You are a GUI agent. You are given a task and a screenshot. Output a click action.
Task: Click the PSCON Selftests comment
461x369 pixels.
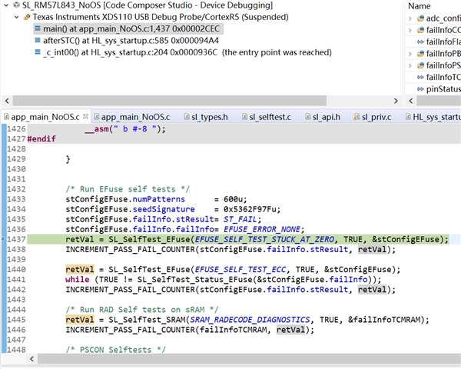point(115,350)
